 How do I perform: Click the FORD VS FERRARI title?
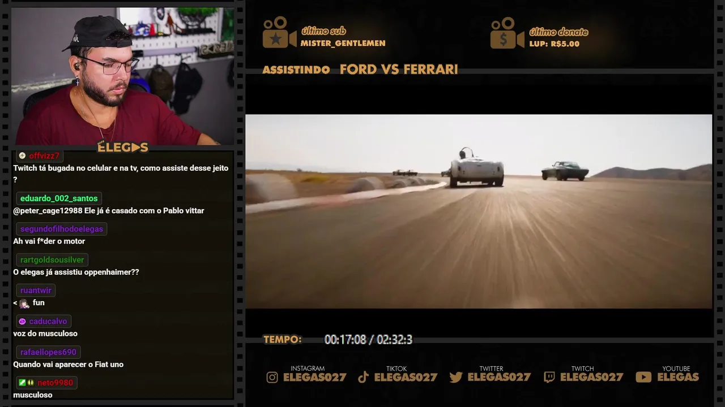[x=399, y=70]
